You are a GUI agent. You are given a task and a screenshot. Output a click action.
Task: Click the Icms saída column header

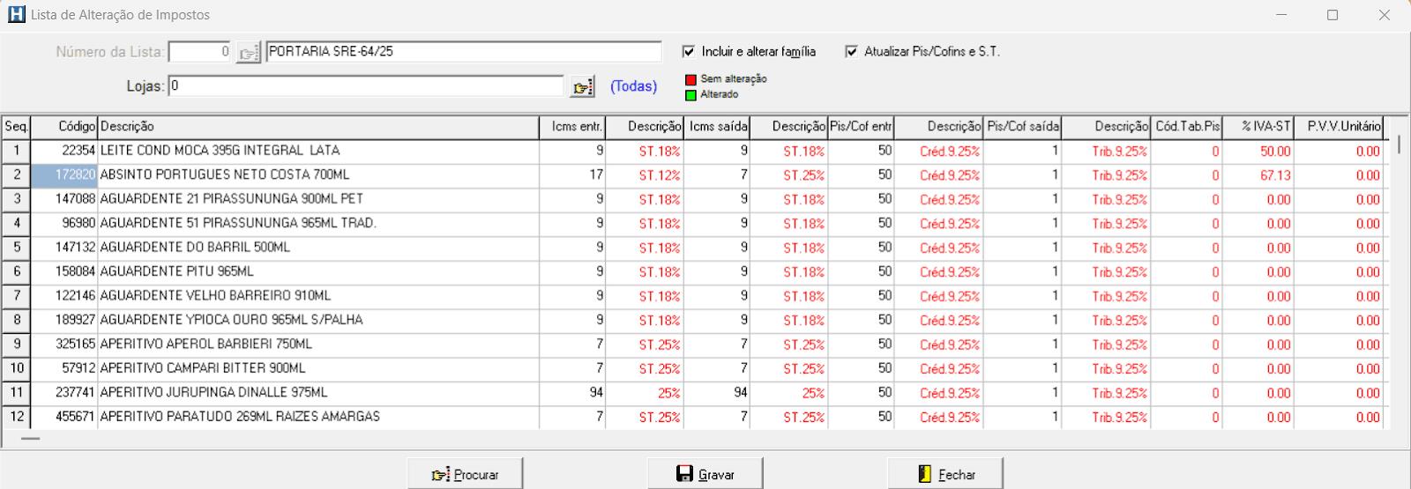[718, 127]
